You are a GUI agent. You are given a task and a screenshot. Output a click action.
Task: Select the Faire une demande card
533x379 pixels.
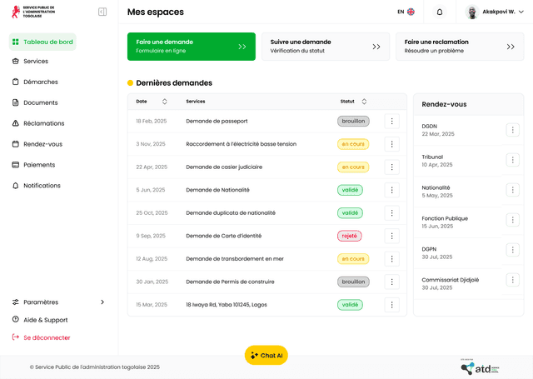(x=192, y=47)
